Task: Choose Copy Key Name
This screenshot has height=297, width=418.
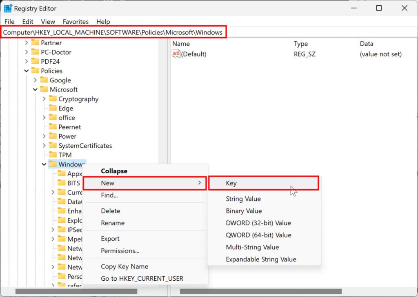Action: pos(125,266)
